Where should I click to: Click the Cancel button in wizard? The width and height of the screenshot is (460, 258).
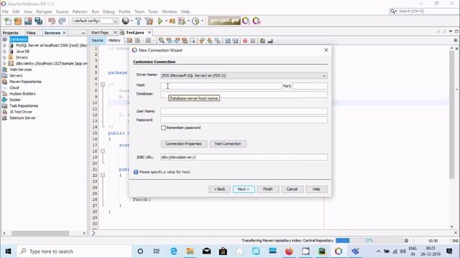tap(292, 189)
